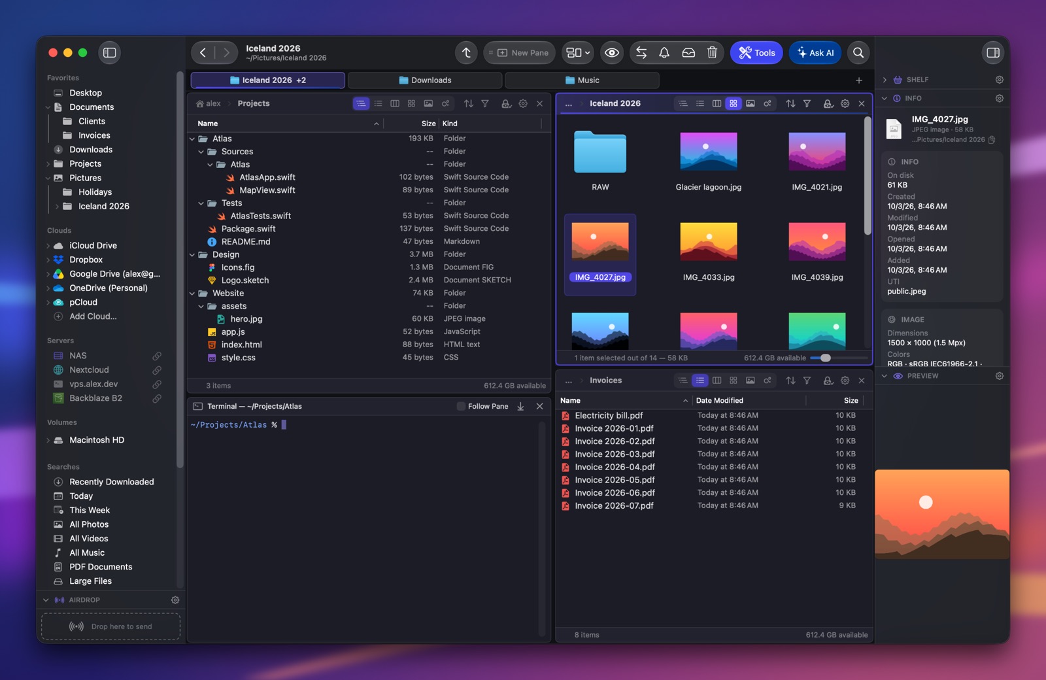Collapse the PREVIEW section
Image resolution: width=1046 pixels, height=680 pixels.
(885, 376)
